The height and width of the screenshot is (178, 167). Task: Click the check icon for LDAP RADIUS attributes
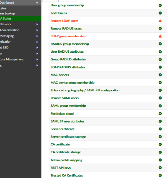[160, 67]
